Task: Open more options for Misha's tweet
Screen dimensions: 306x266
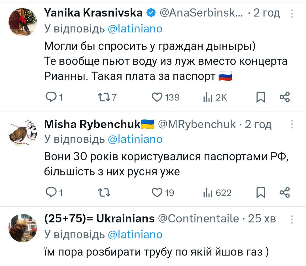Action: click(x=292, y=124)
